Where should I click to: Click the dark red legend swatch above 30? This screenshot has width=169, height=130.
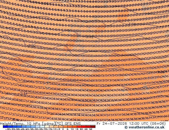93,127
